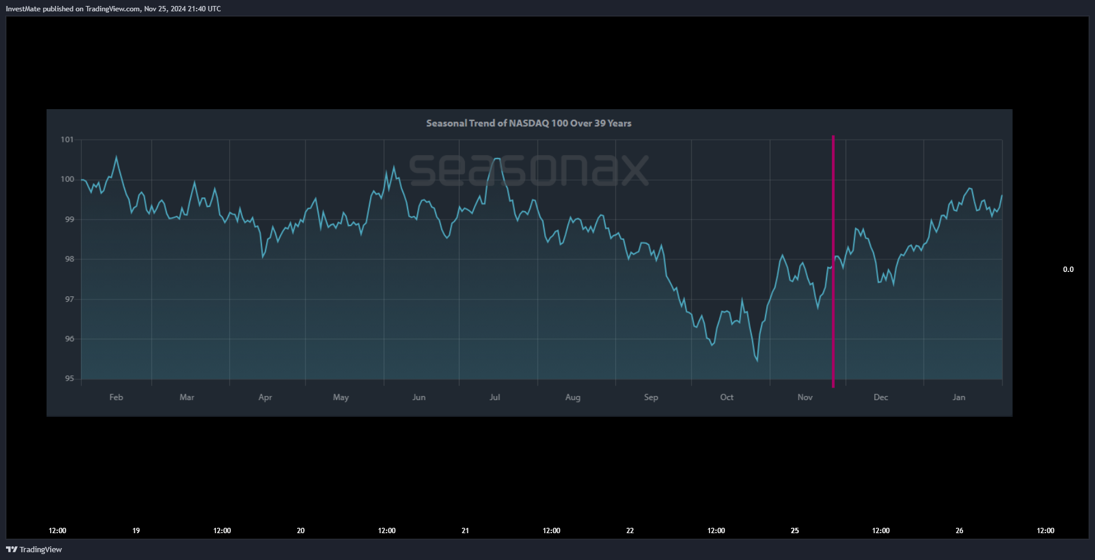Click the 'Feb' month label
Viewport: 1095px width, 560px height.
click(x=116, y=397)
